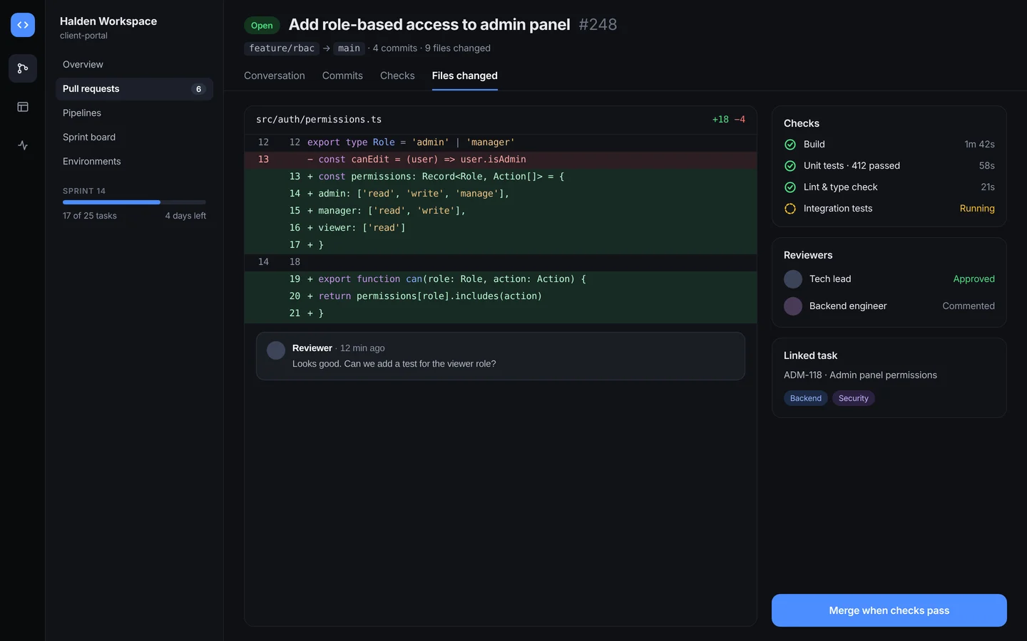Image resolution: width=1027 pixels, height=641 pixels.
Task: Click the Backend tag
Action: click(806, 398)
